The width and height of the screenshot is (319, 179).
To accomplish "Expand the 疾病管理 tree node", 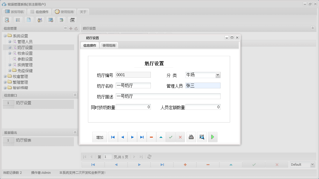I will [10, 65].
